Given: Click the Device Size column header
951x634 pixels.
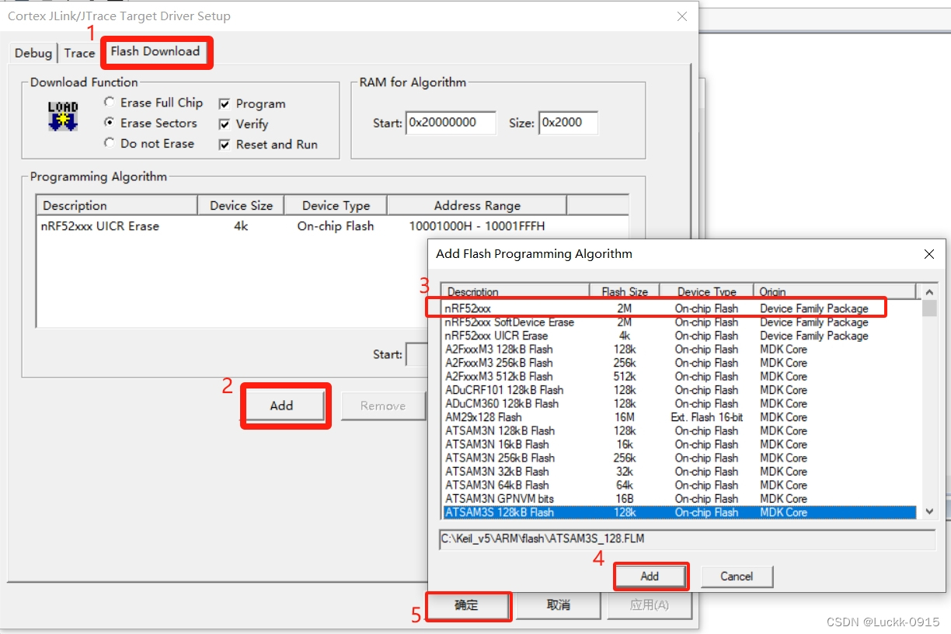Looking at the screenshot, I should (x=241, y=205).
